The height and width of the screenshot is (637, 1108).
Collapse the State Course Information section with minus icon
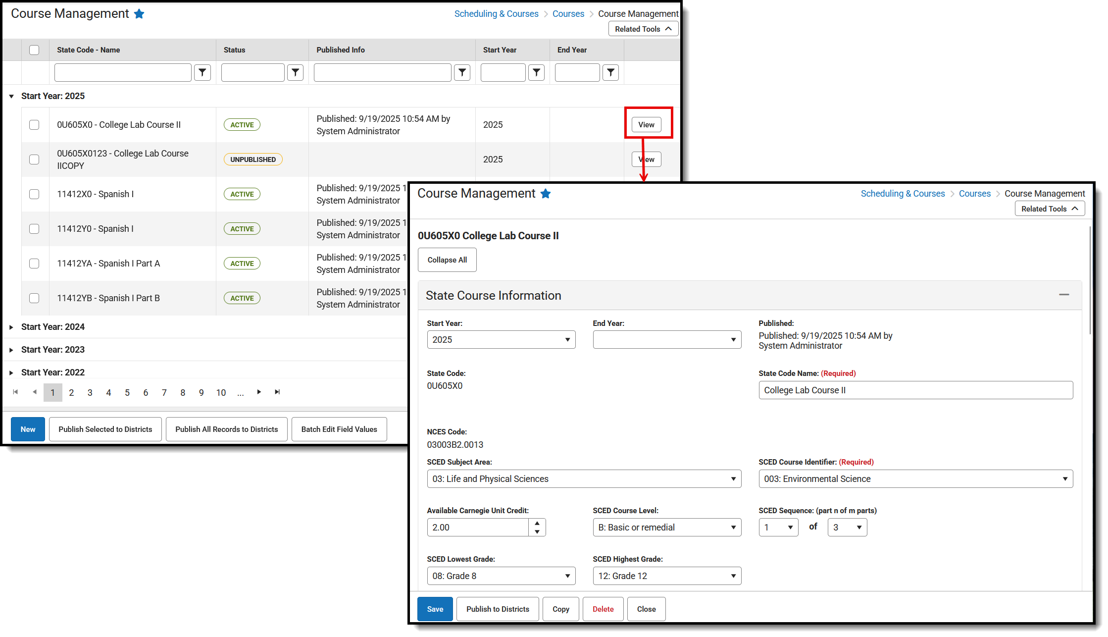(x=1064, y=295)
